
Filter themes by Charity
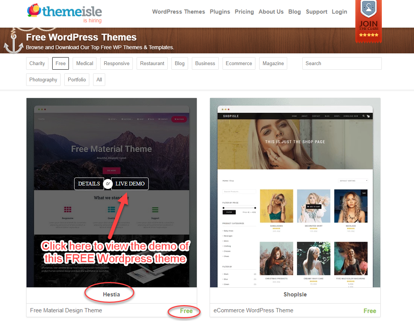(x=37, y=64)
